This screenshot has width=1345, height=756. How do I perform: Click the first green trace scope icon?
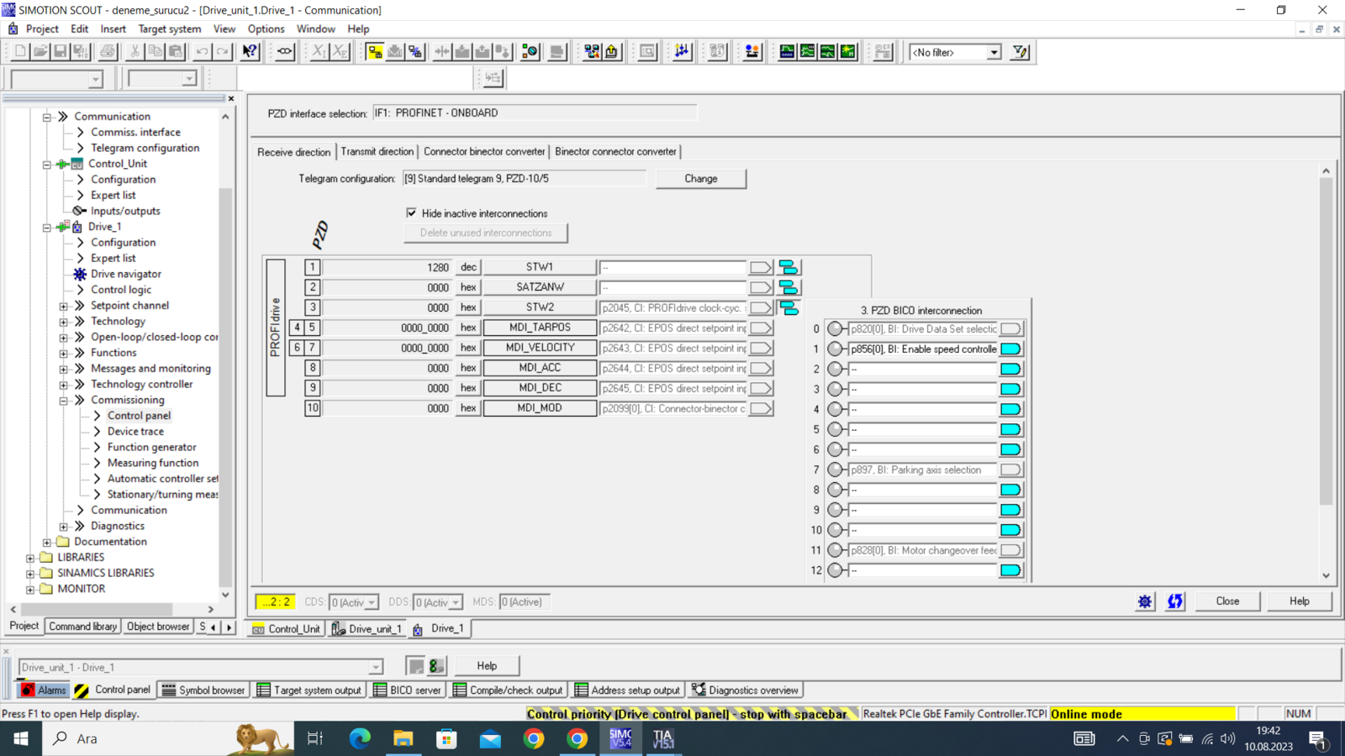click(787, 52)
